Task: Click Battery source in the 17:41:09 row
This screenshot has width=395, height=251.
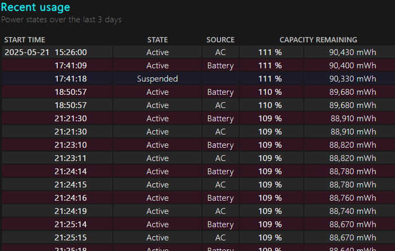Action: [x=221, y=66]
